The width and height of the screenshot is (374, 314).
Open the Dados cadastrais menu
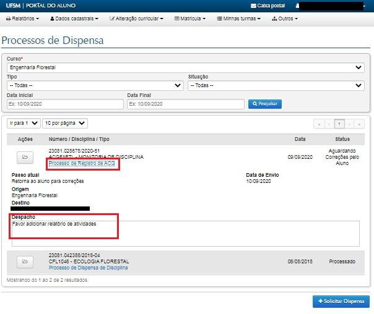coord(74,19)
